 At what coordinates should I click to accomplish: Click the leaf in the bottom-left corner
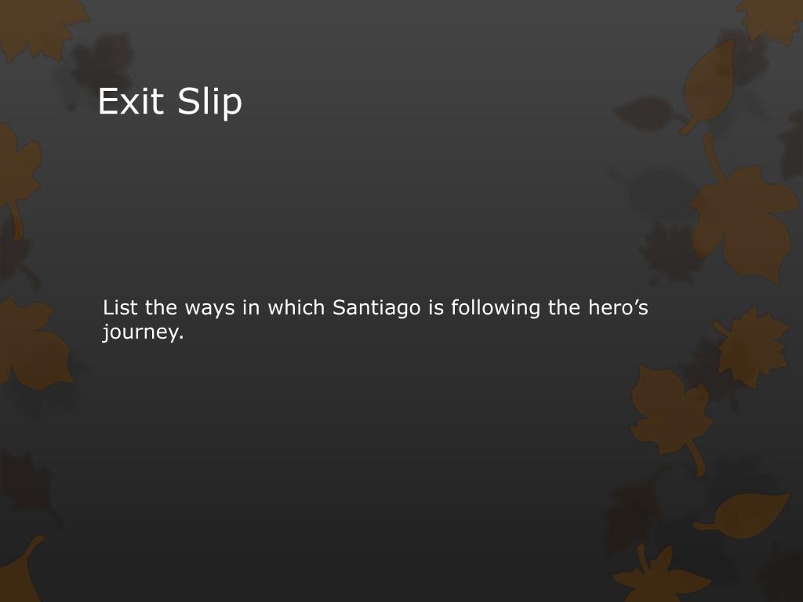tap(22, 571)
